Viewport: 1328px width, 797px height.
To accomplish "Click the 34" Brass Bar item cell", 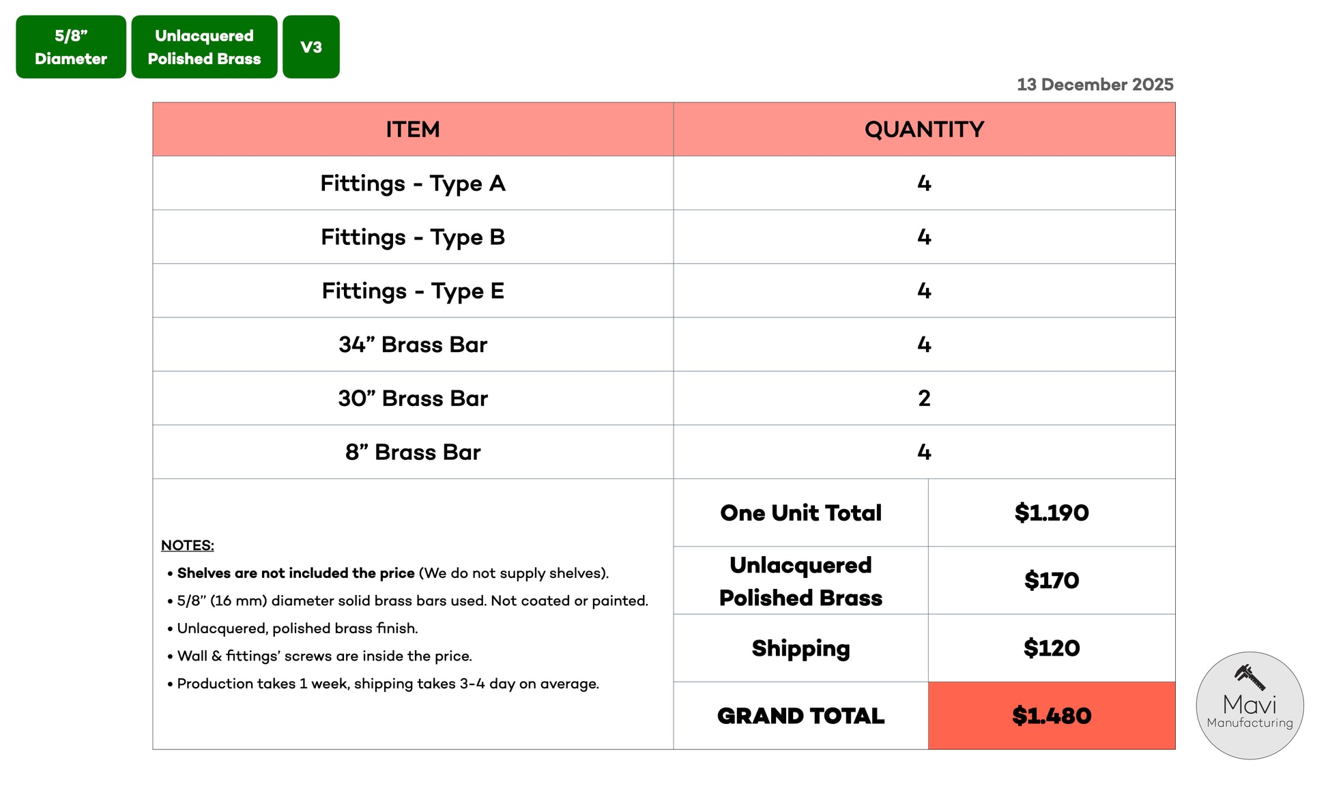I will [412, 345].
